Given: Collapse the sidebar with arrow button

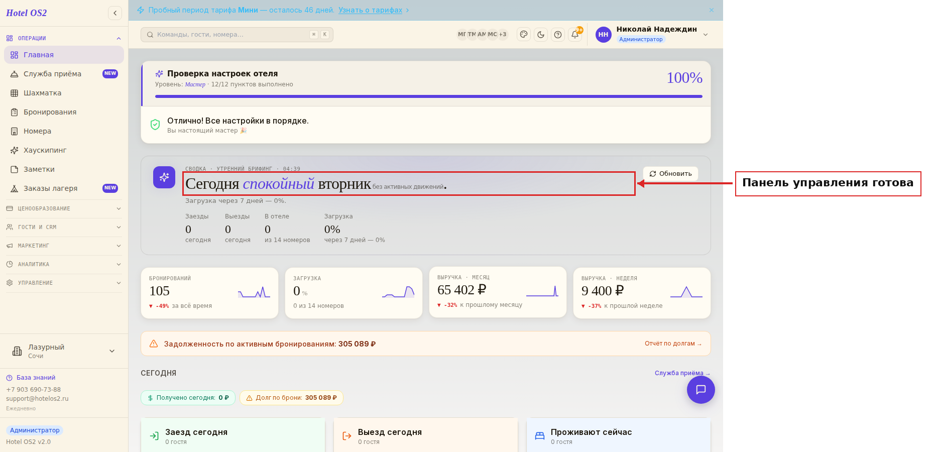Looking at the screenshot, I should [115, 13].
